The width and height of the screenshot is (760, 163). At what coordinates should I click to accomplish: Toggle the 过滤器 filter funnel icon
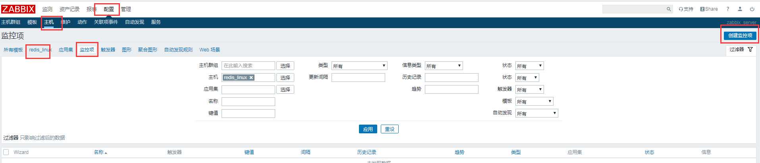(x=750, y=49)
